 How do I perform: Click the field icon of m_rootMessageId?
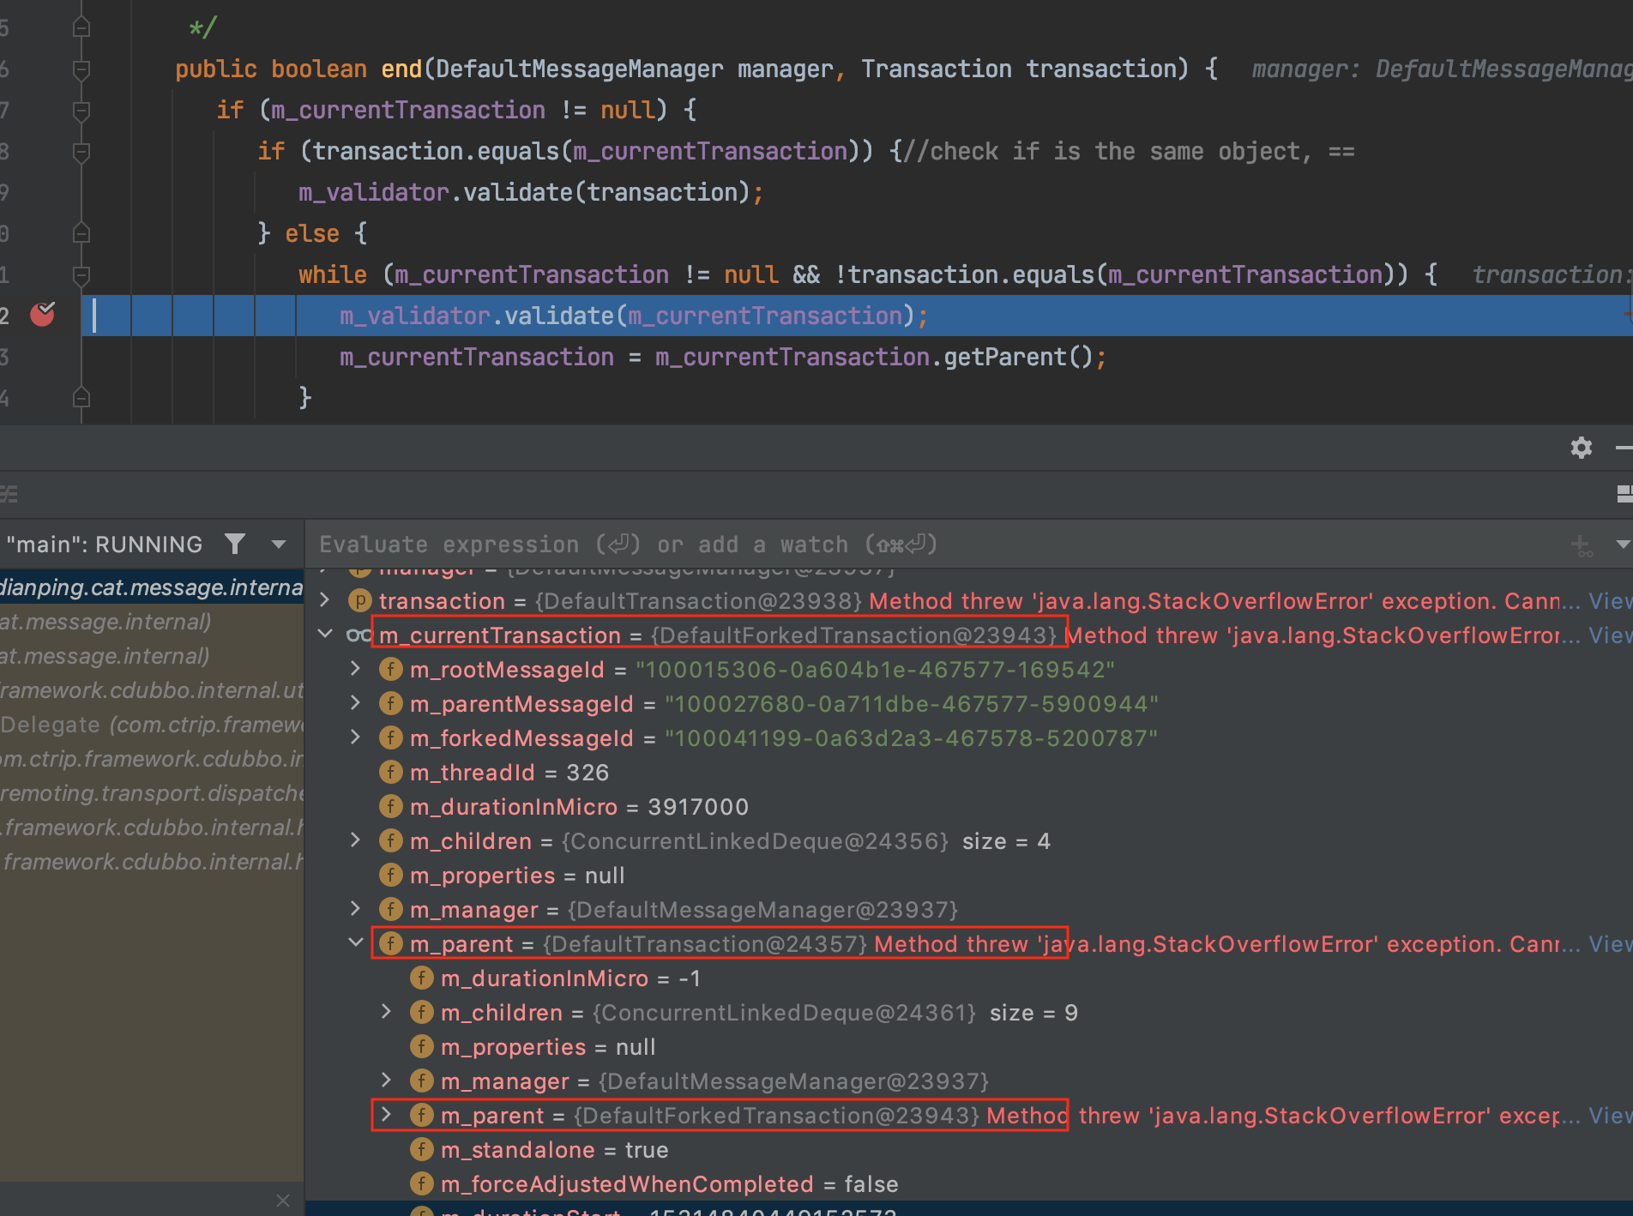(391, 669)
